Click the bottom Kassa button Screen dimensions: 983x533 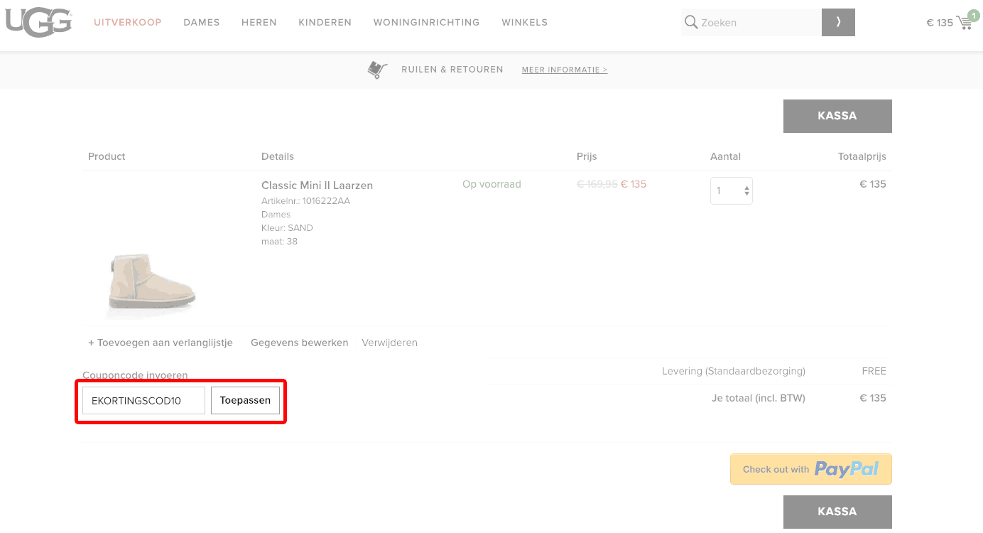coord(837,512)
